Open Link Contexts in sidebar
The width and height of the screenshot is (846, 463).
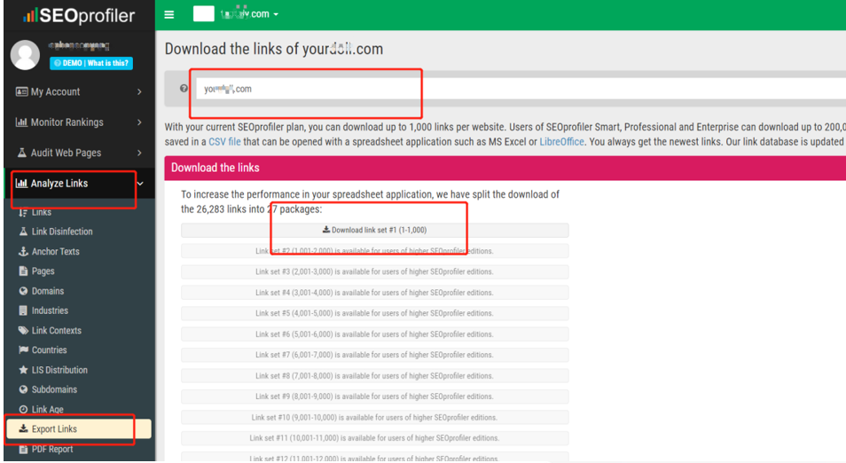(x=56, y=330)
